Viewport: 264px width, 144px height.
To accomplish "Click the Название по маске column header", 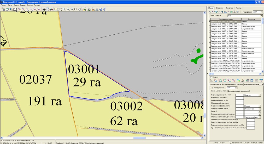I will [226, 19].
